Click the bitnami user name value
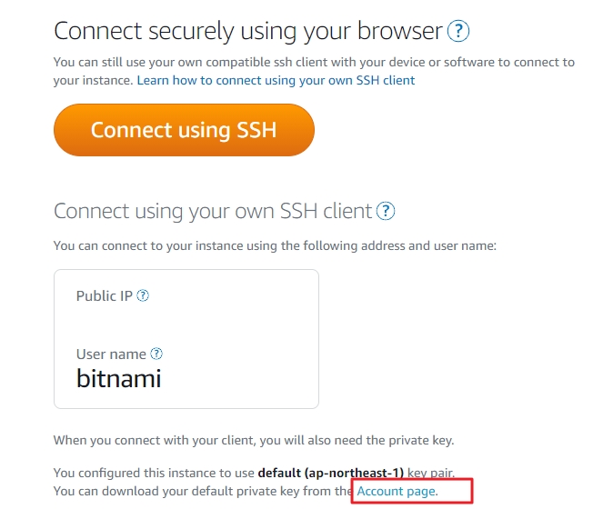Image resolution: width=603 pixels, height=509 pixels. (x=118, y=378)
